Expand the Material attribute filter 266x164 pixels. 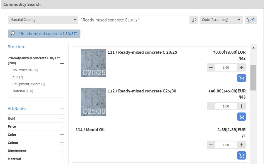[62, 159]
